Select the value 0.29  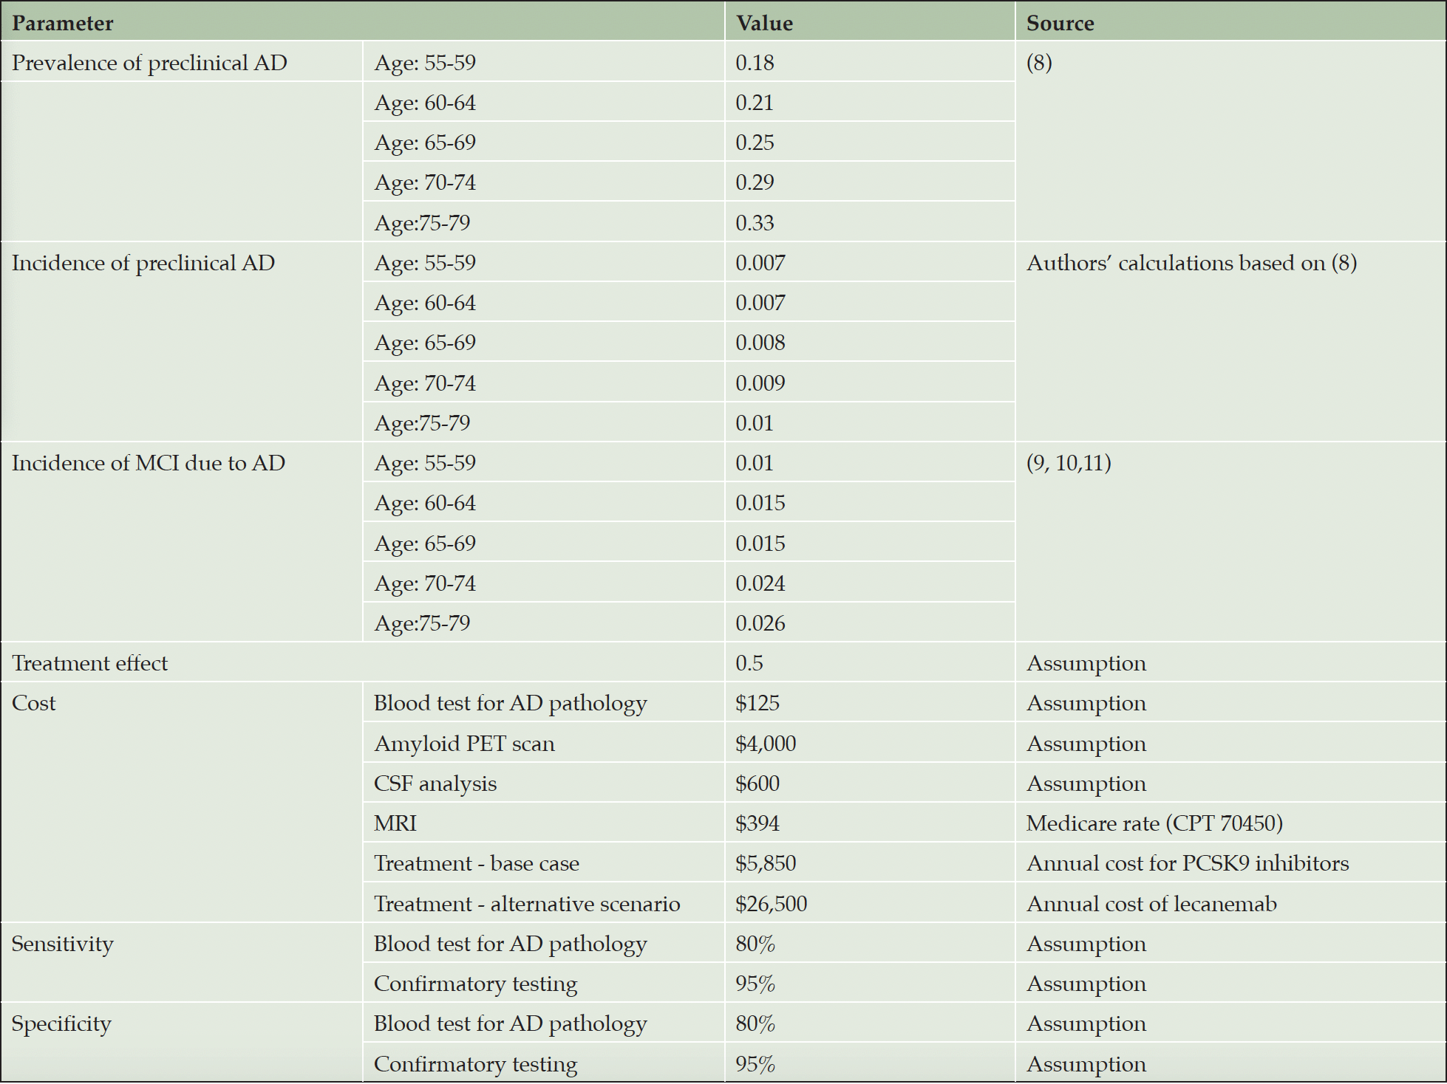click(755, 183)
